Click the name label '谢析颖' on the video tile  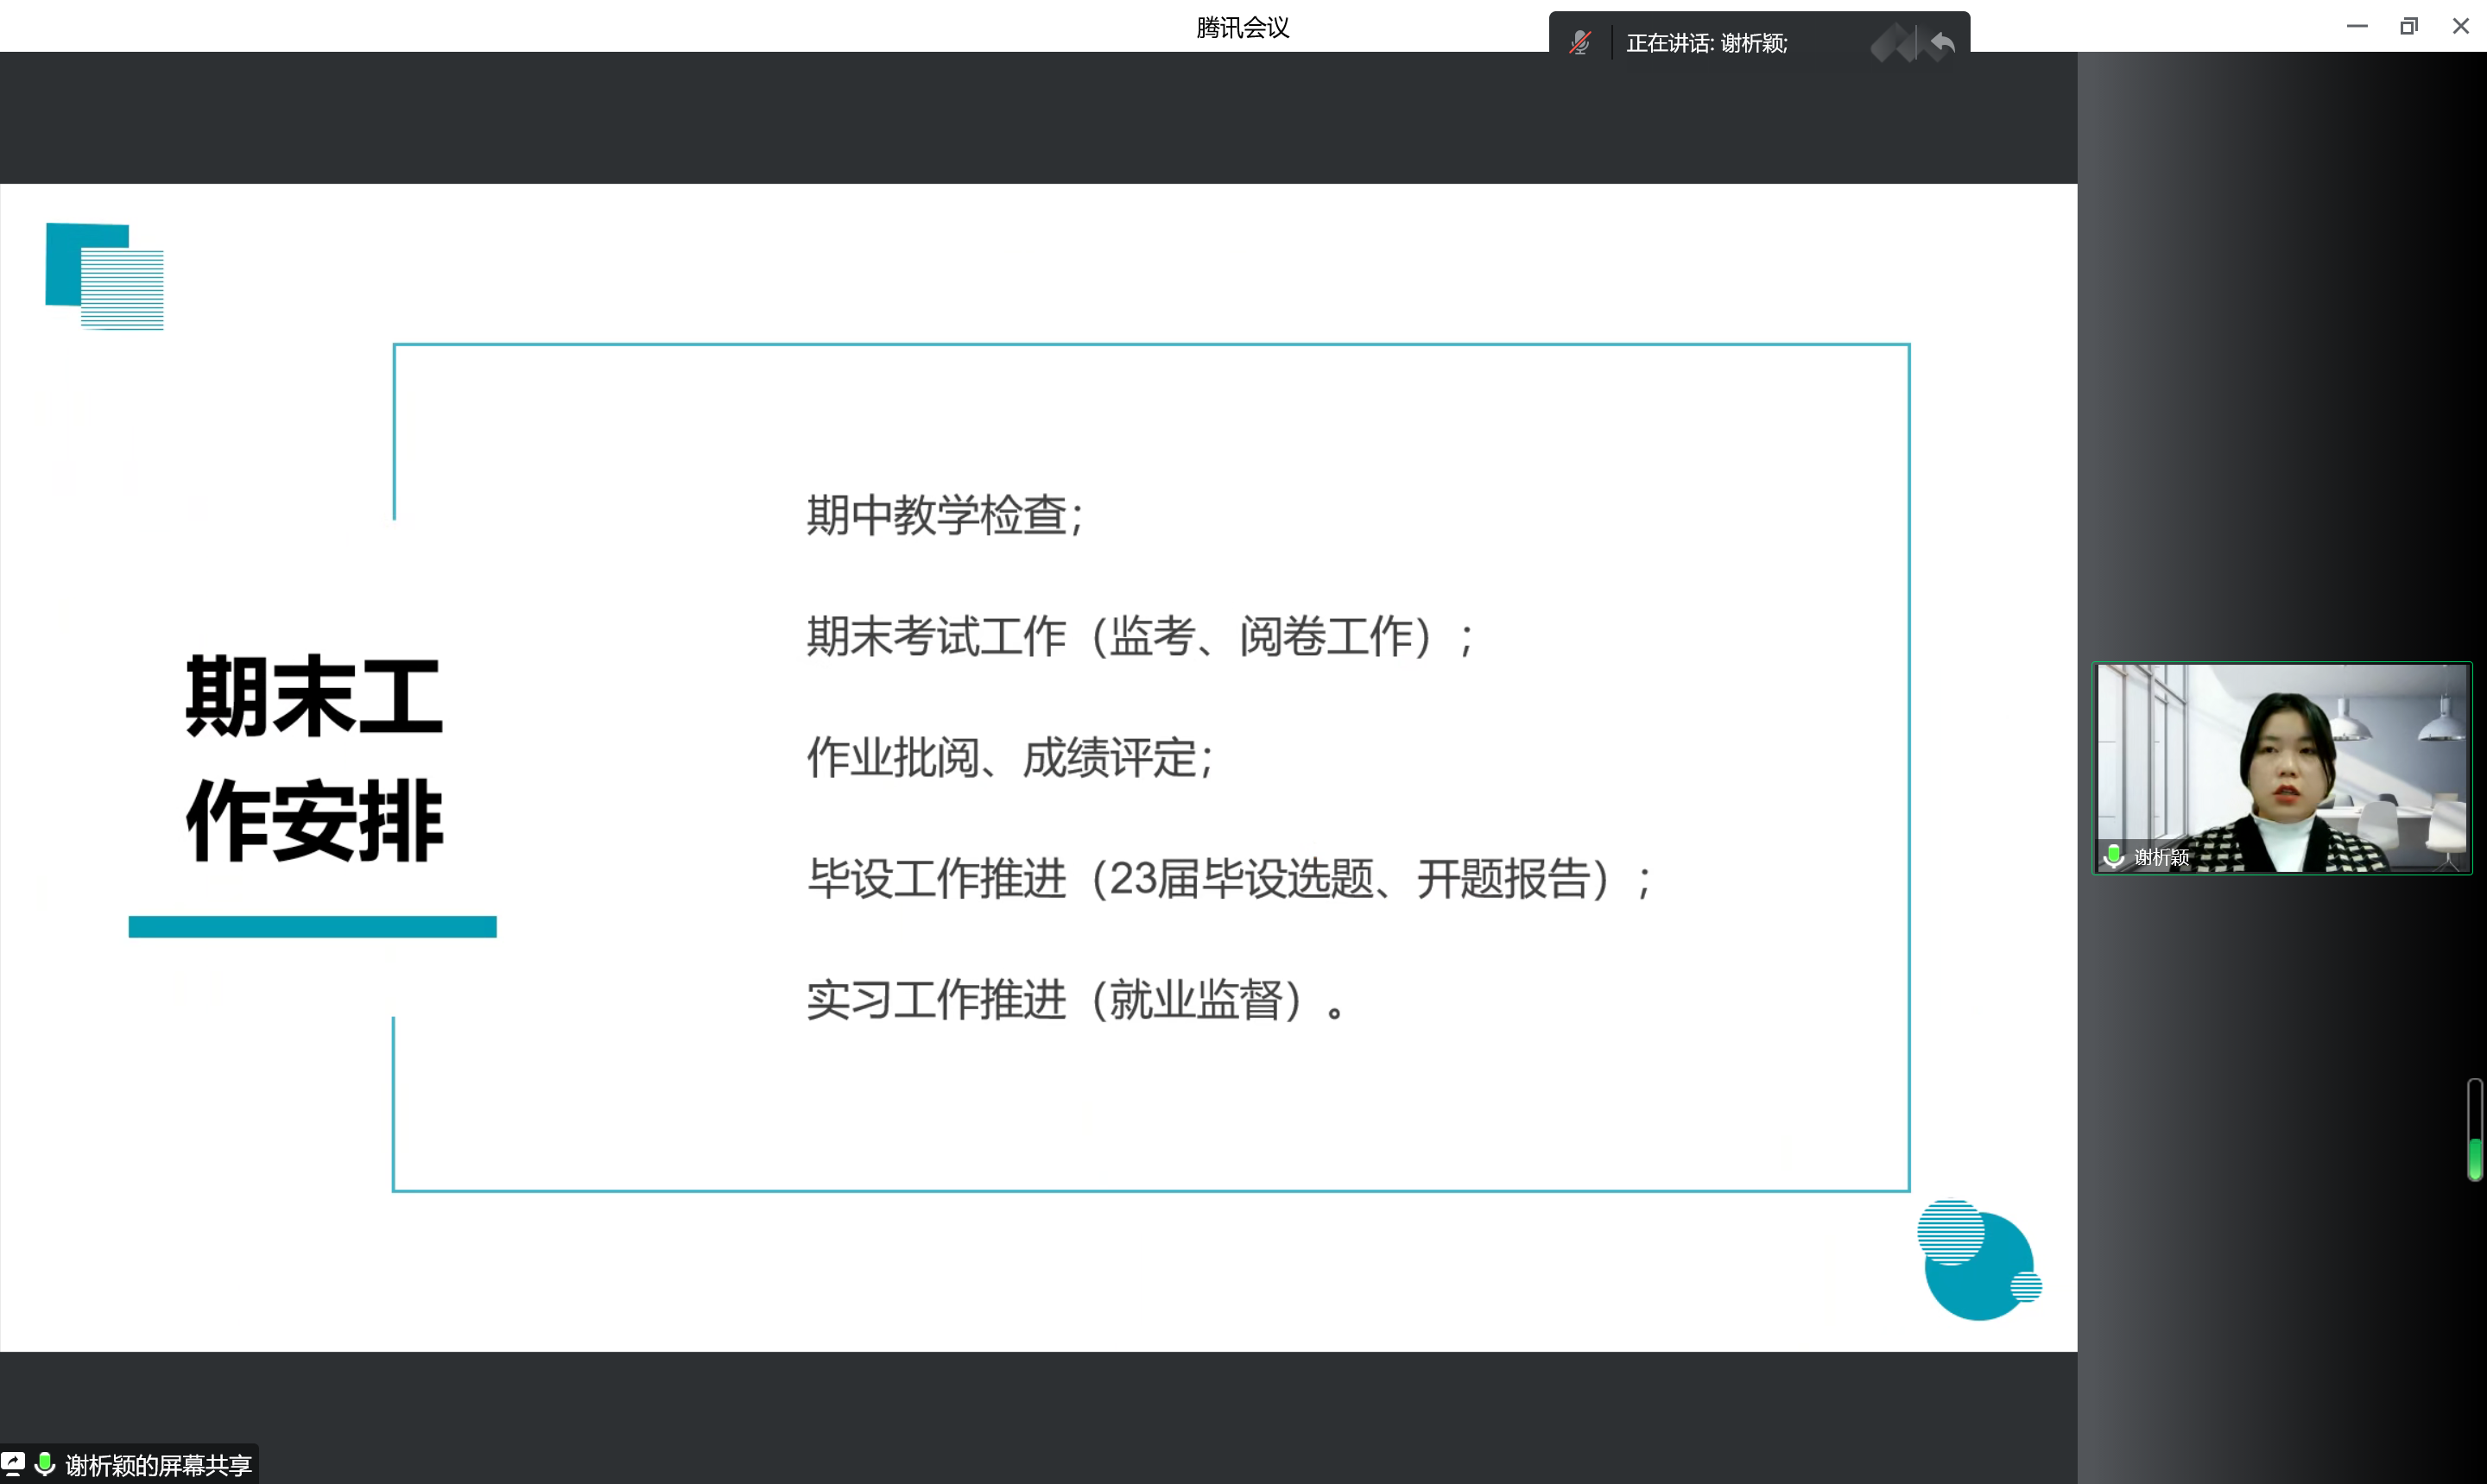click(x=2161, y=857)
